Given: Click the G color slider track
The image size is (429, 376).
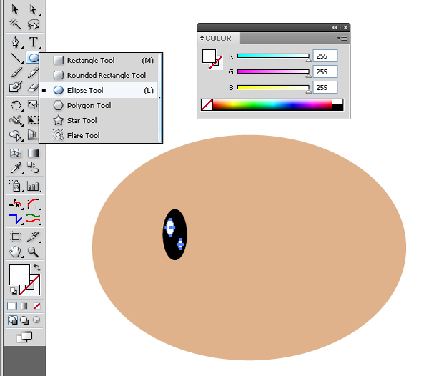Looking at the screenshot, I should click(x=273, y=71).
